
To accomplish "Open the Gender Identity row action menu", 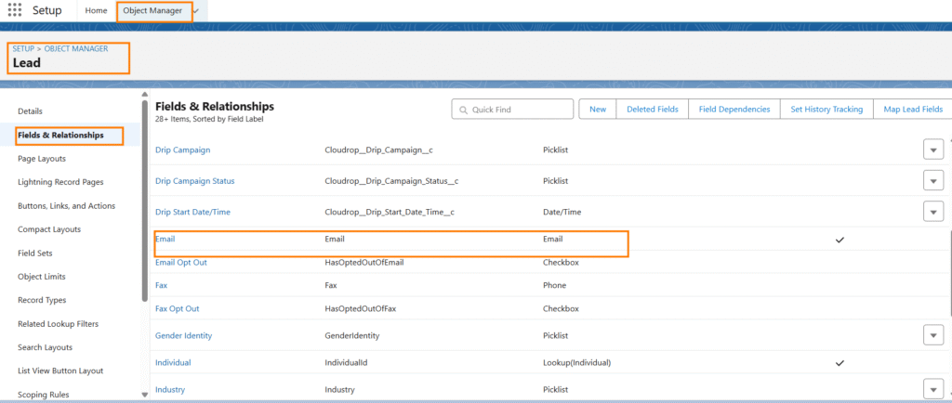I will (933, 334).
